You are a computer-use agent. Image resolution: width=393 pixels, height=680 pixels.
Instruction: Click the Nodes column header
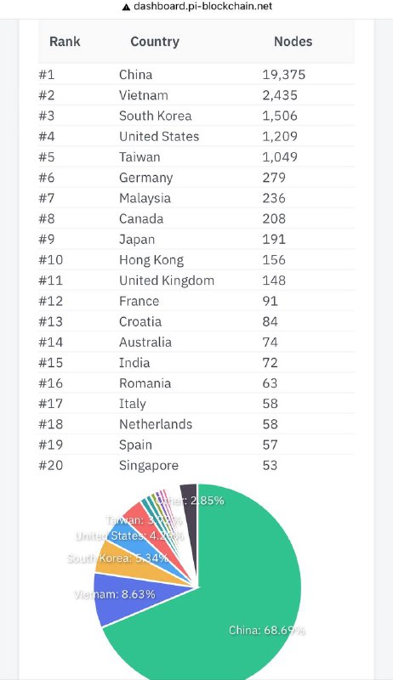coord(293,42)
